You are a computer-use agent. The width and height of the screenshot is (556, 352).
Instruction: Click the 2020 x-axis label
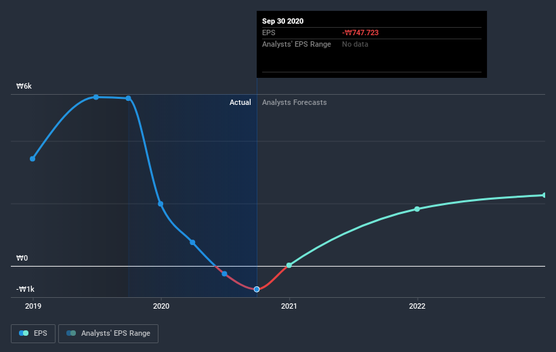[x=161, y=306]
